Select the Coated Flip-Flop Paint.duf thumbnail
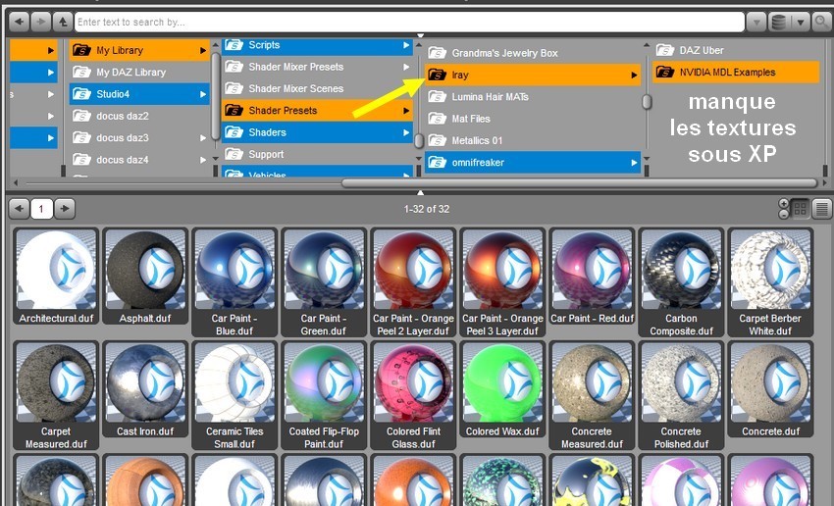The width and height of the screenshot is (834, 506). click(x=324, y=396)
